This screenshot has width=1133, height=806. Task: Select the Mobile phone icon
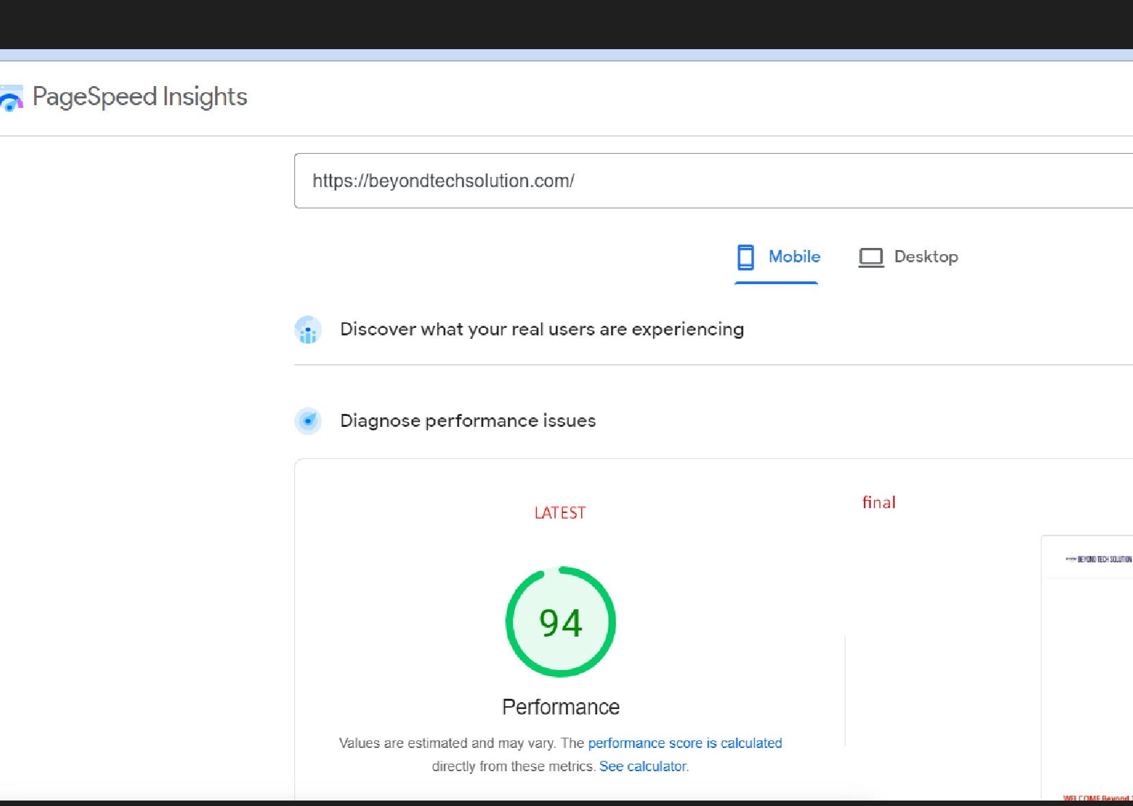[x=746, y=257]
